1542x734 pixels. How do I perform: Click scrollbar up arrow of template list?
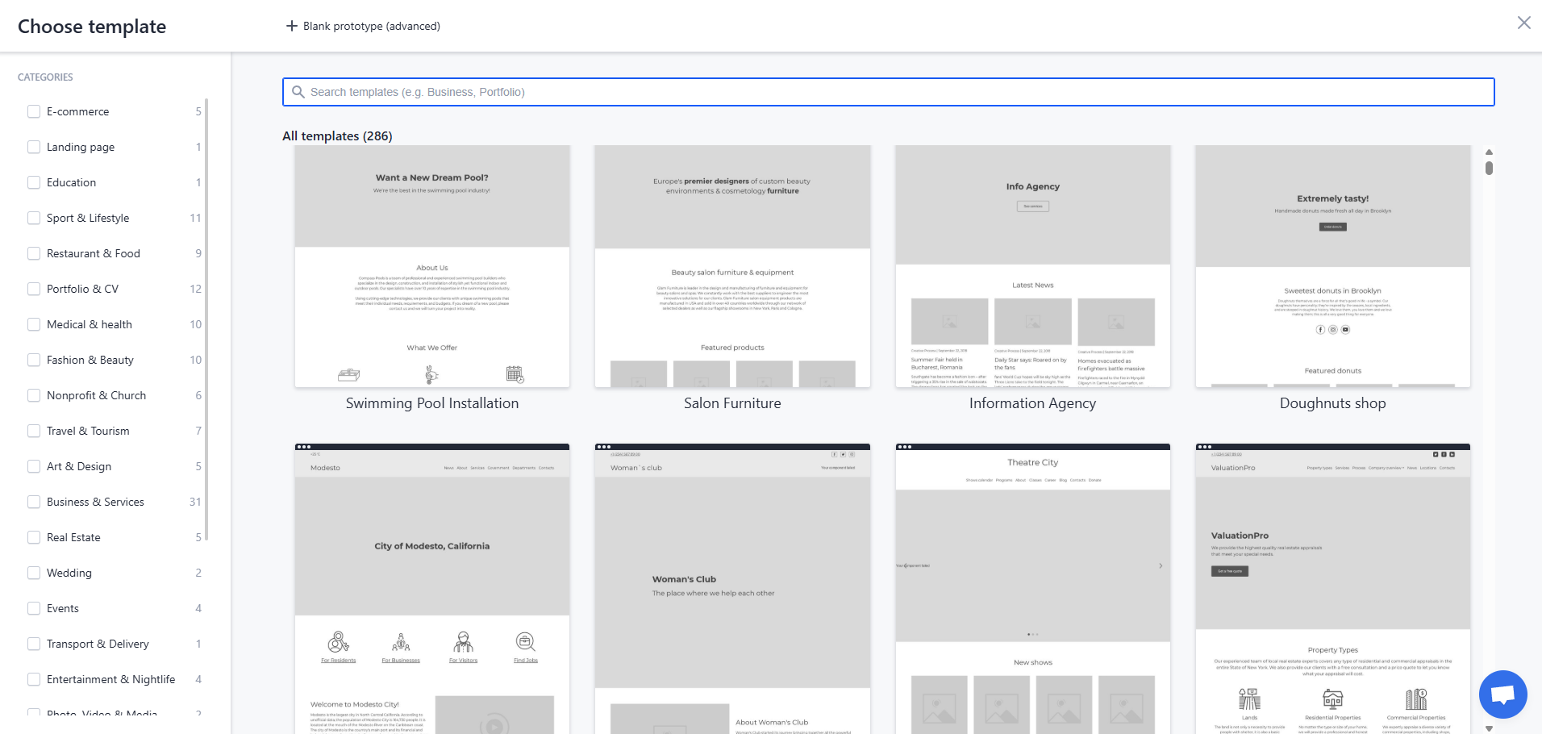1489,152
